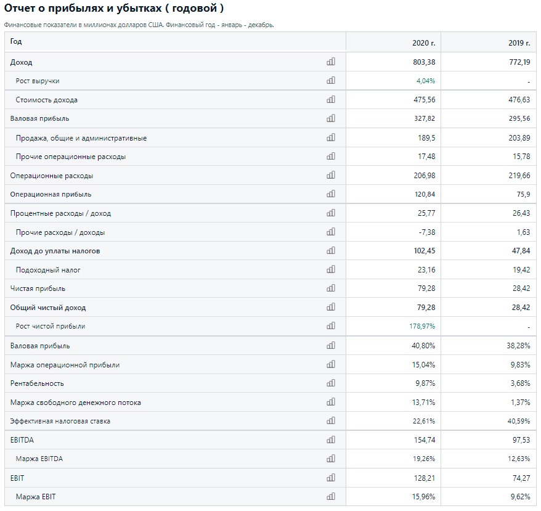
Task: Select free cash flow margin 13,71%
Action: coord(423,403)
